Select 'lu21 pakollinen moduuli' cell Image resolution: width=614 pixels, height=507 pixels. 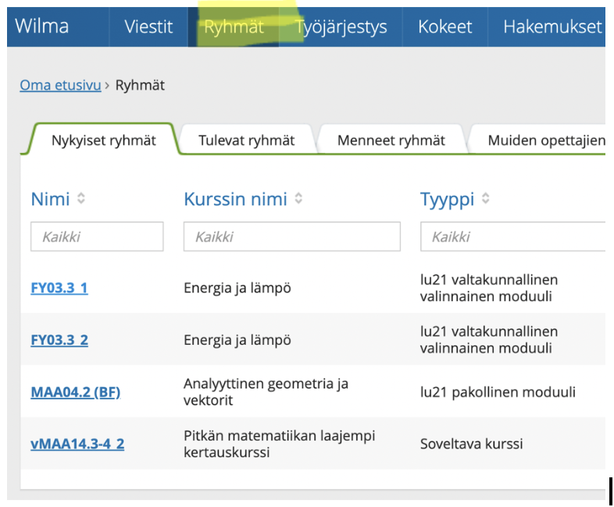pyautogui.click(x=498, y=392)
